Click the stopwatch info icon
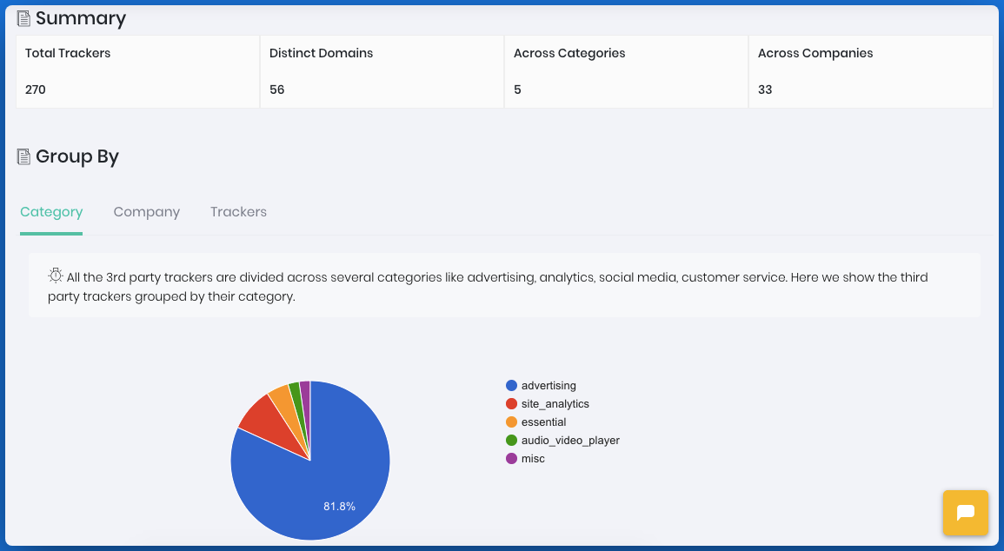Viewport: 1004px width, 551px height. pyautogui.click(x=56, y=275)
